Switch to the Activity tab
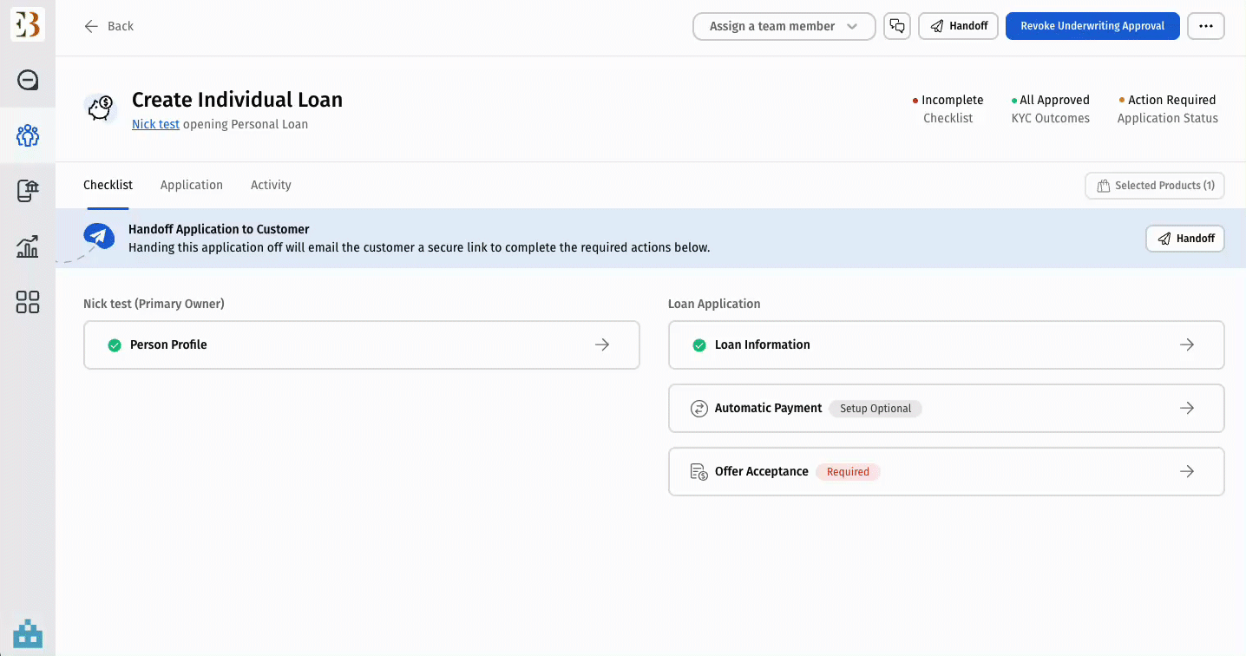This screenshot has height=656, width=1246. coord(271,185)
